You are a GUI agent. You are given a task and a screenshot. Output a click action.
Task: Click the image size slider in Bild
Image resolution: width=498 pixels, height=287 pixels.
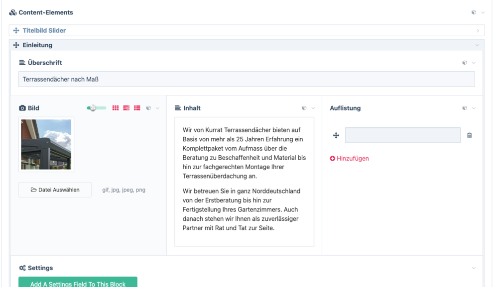pyautogui.click(x=96, y=108)
